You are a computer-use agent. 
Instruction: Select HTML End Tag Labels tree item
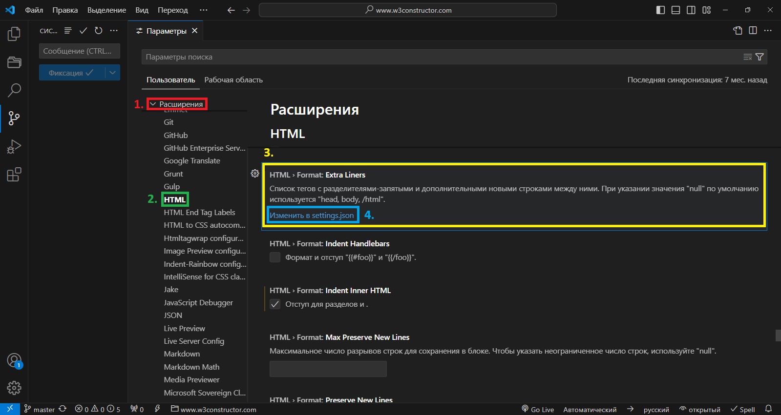(199, 213)
